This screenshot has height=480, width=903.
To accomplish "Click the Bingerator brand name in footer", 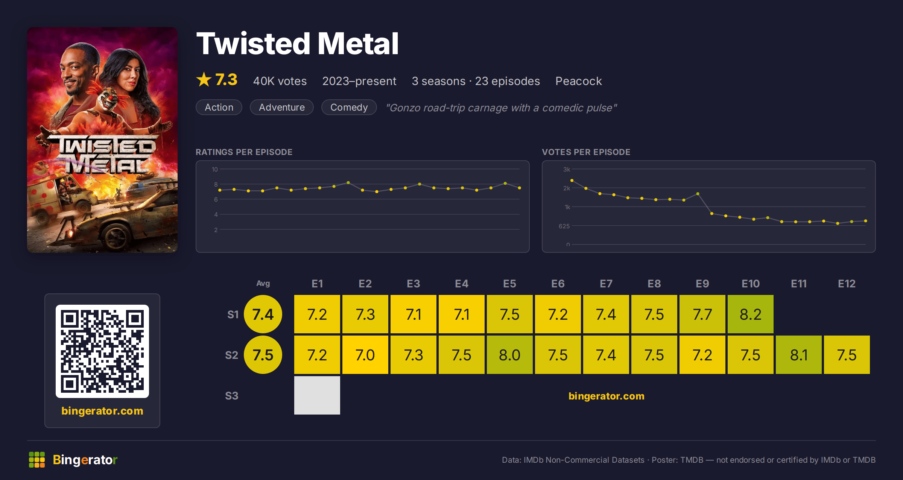I will (x=85, y=460).
